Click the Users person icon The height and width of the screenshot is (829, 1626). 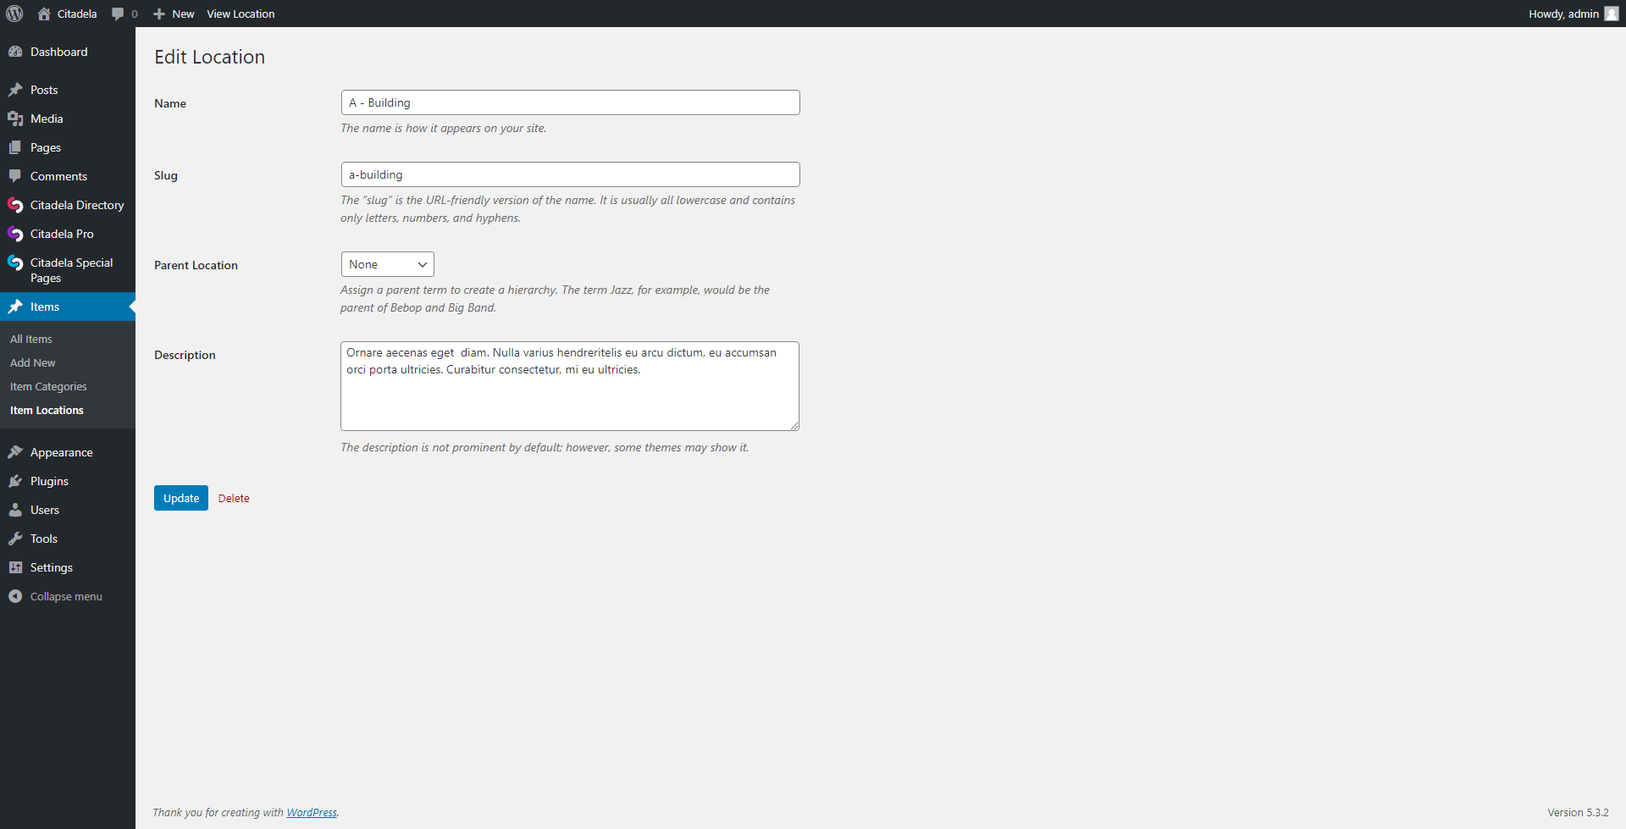point(15,510)
